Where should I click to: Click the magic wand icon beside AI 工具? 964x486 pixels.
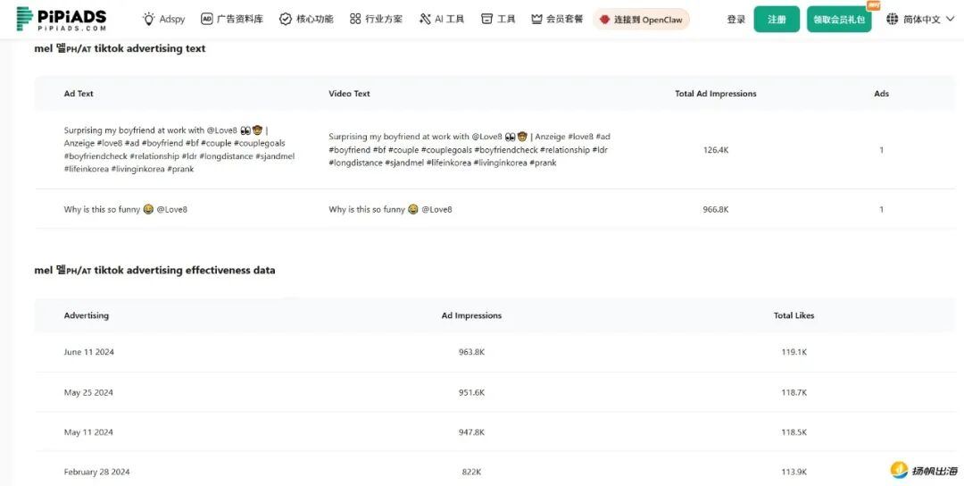[425, 19]
